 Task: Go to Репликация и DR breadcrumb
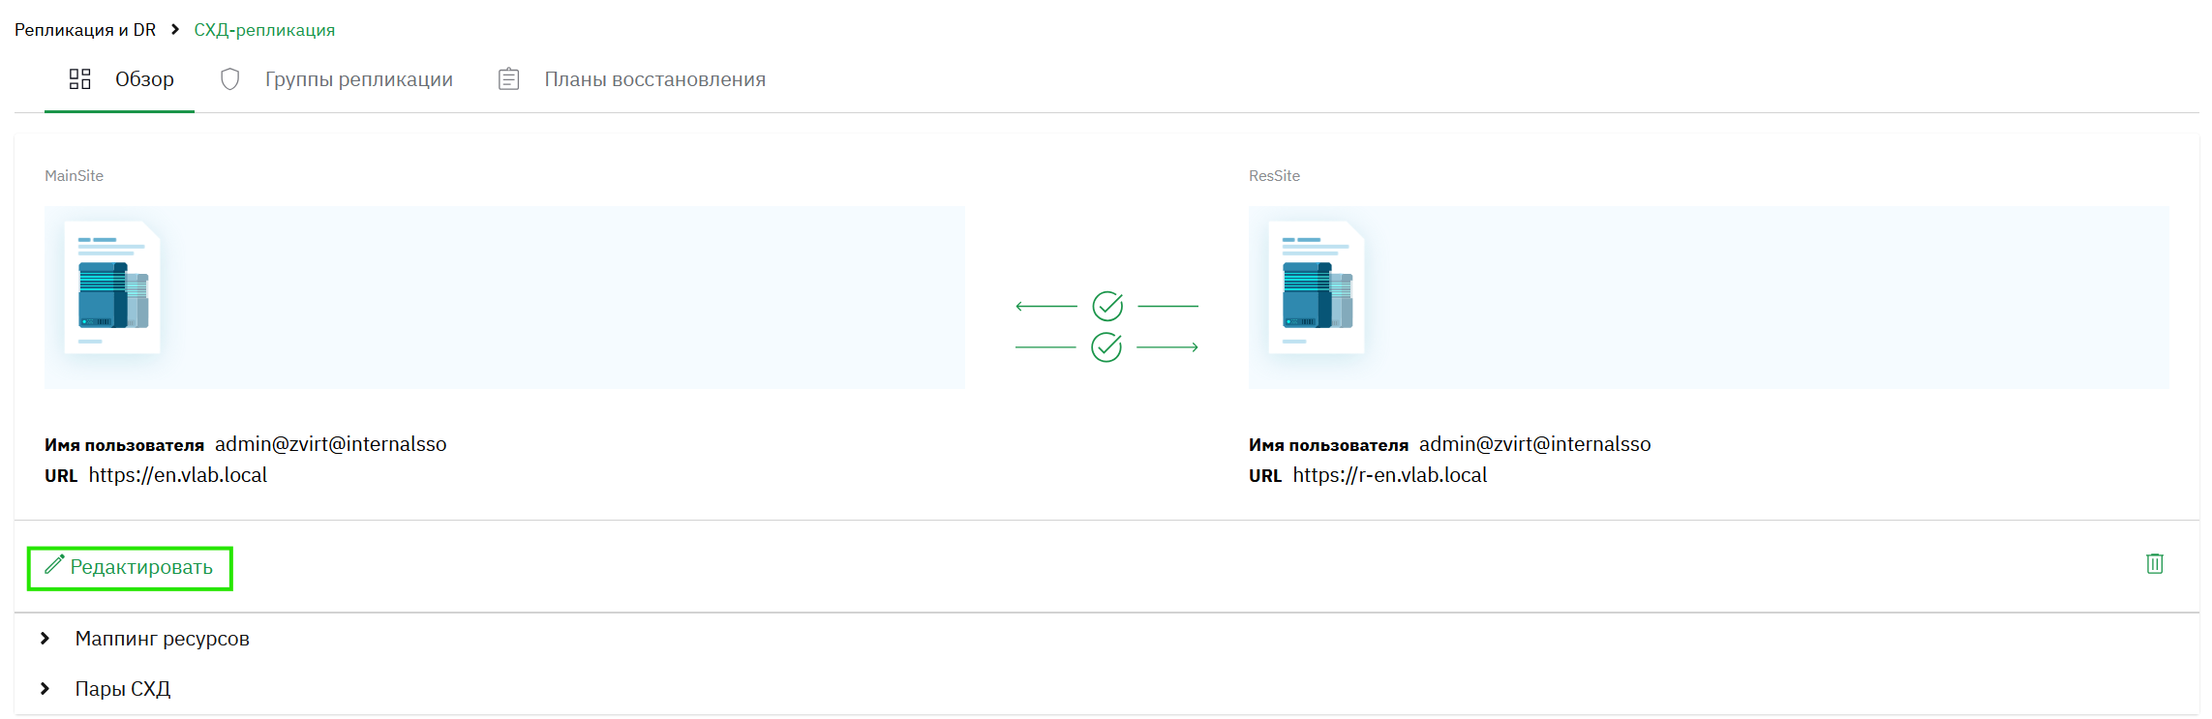[x=85, y=30]
